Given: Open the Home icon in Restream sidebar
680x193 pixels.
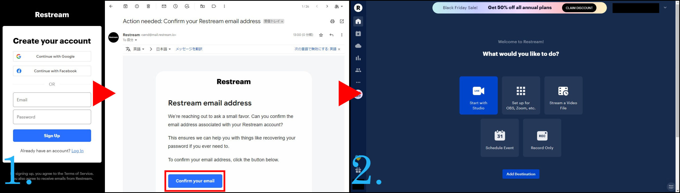Looking at the screenshot, I should pyautogui.click(x=358, y=21).
